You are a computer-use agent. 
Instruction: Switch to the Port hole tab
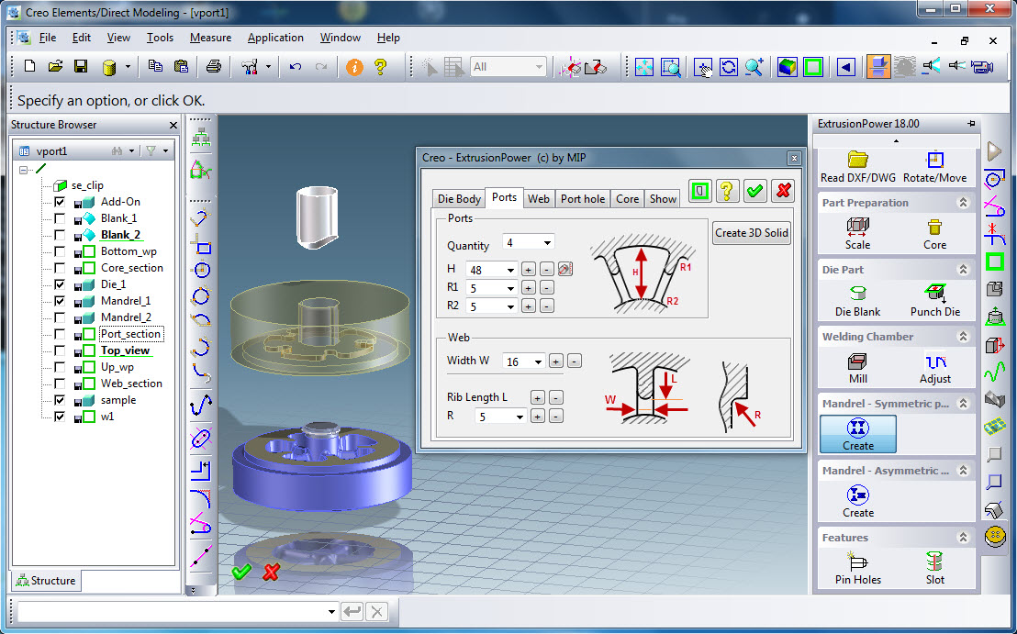(x=582, y=198)
